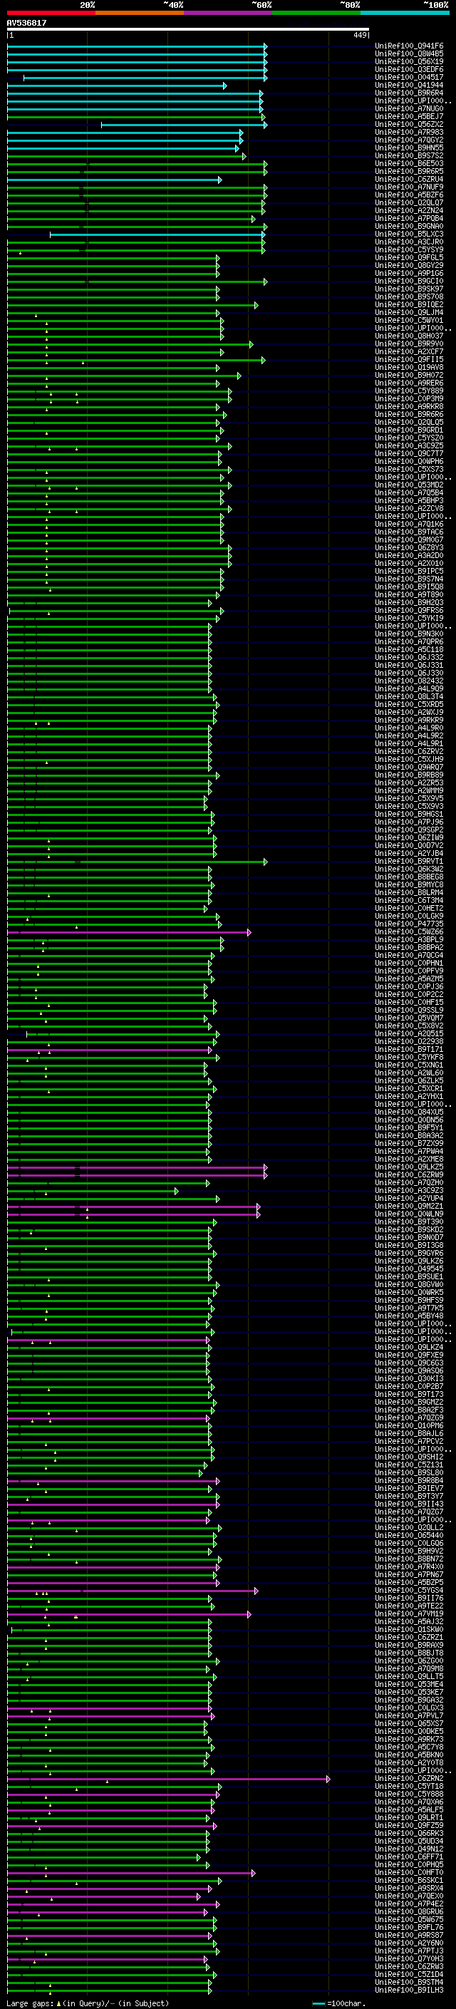Select hit UniRef100_A2ZN24

[409, 210]
